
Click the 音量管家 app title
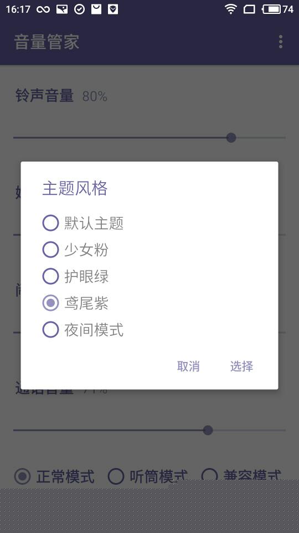click(x=47, y=42)
